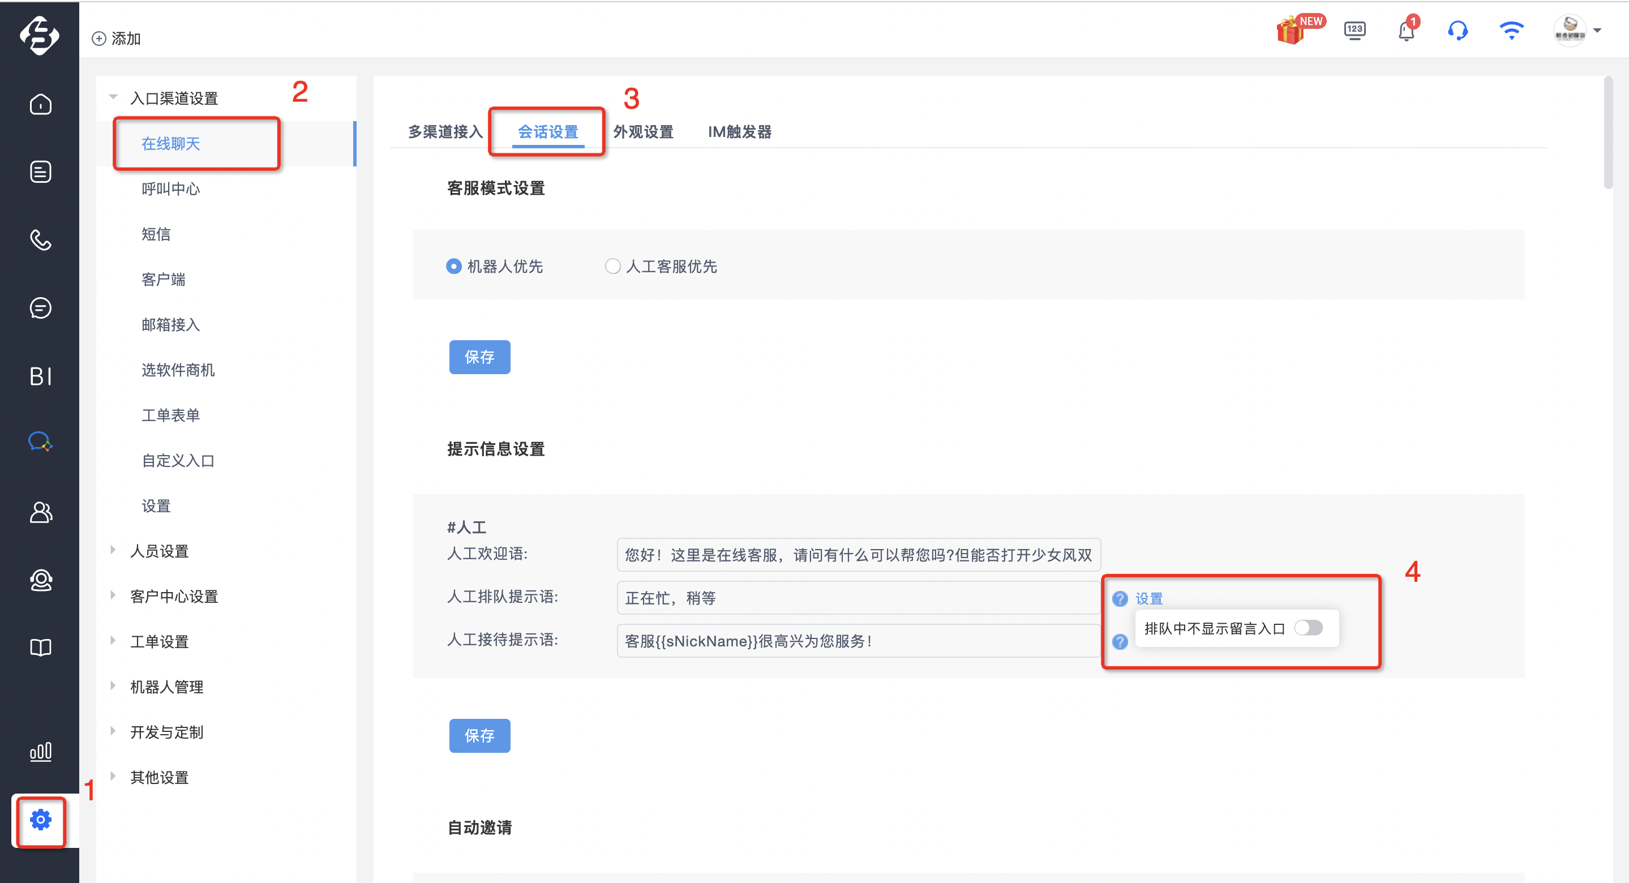Screen dimensions: 1629x883
Task: Switch to 外观设置 tab
Action: [643, 131]
